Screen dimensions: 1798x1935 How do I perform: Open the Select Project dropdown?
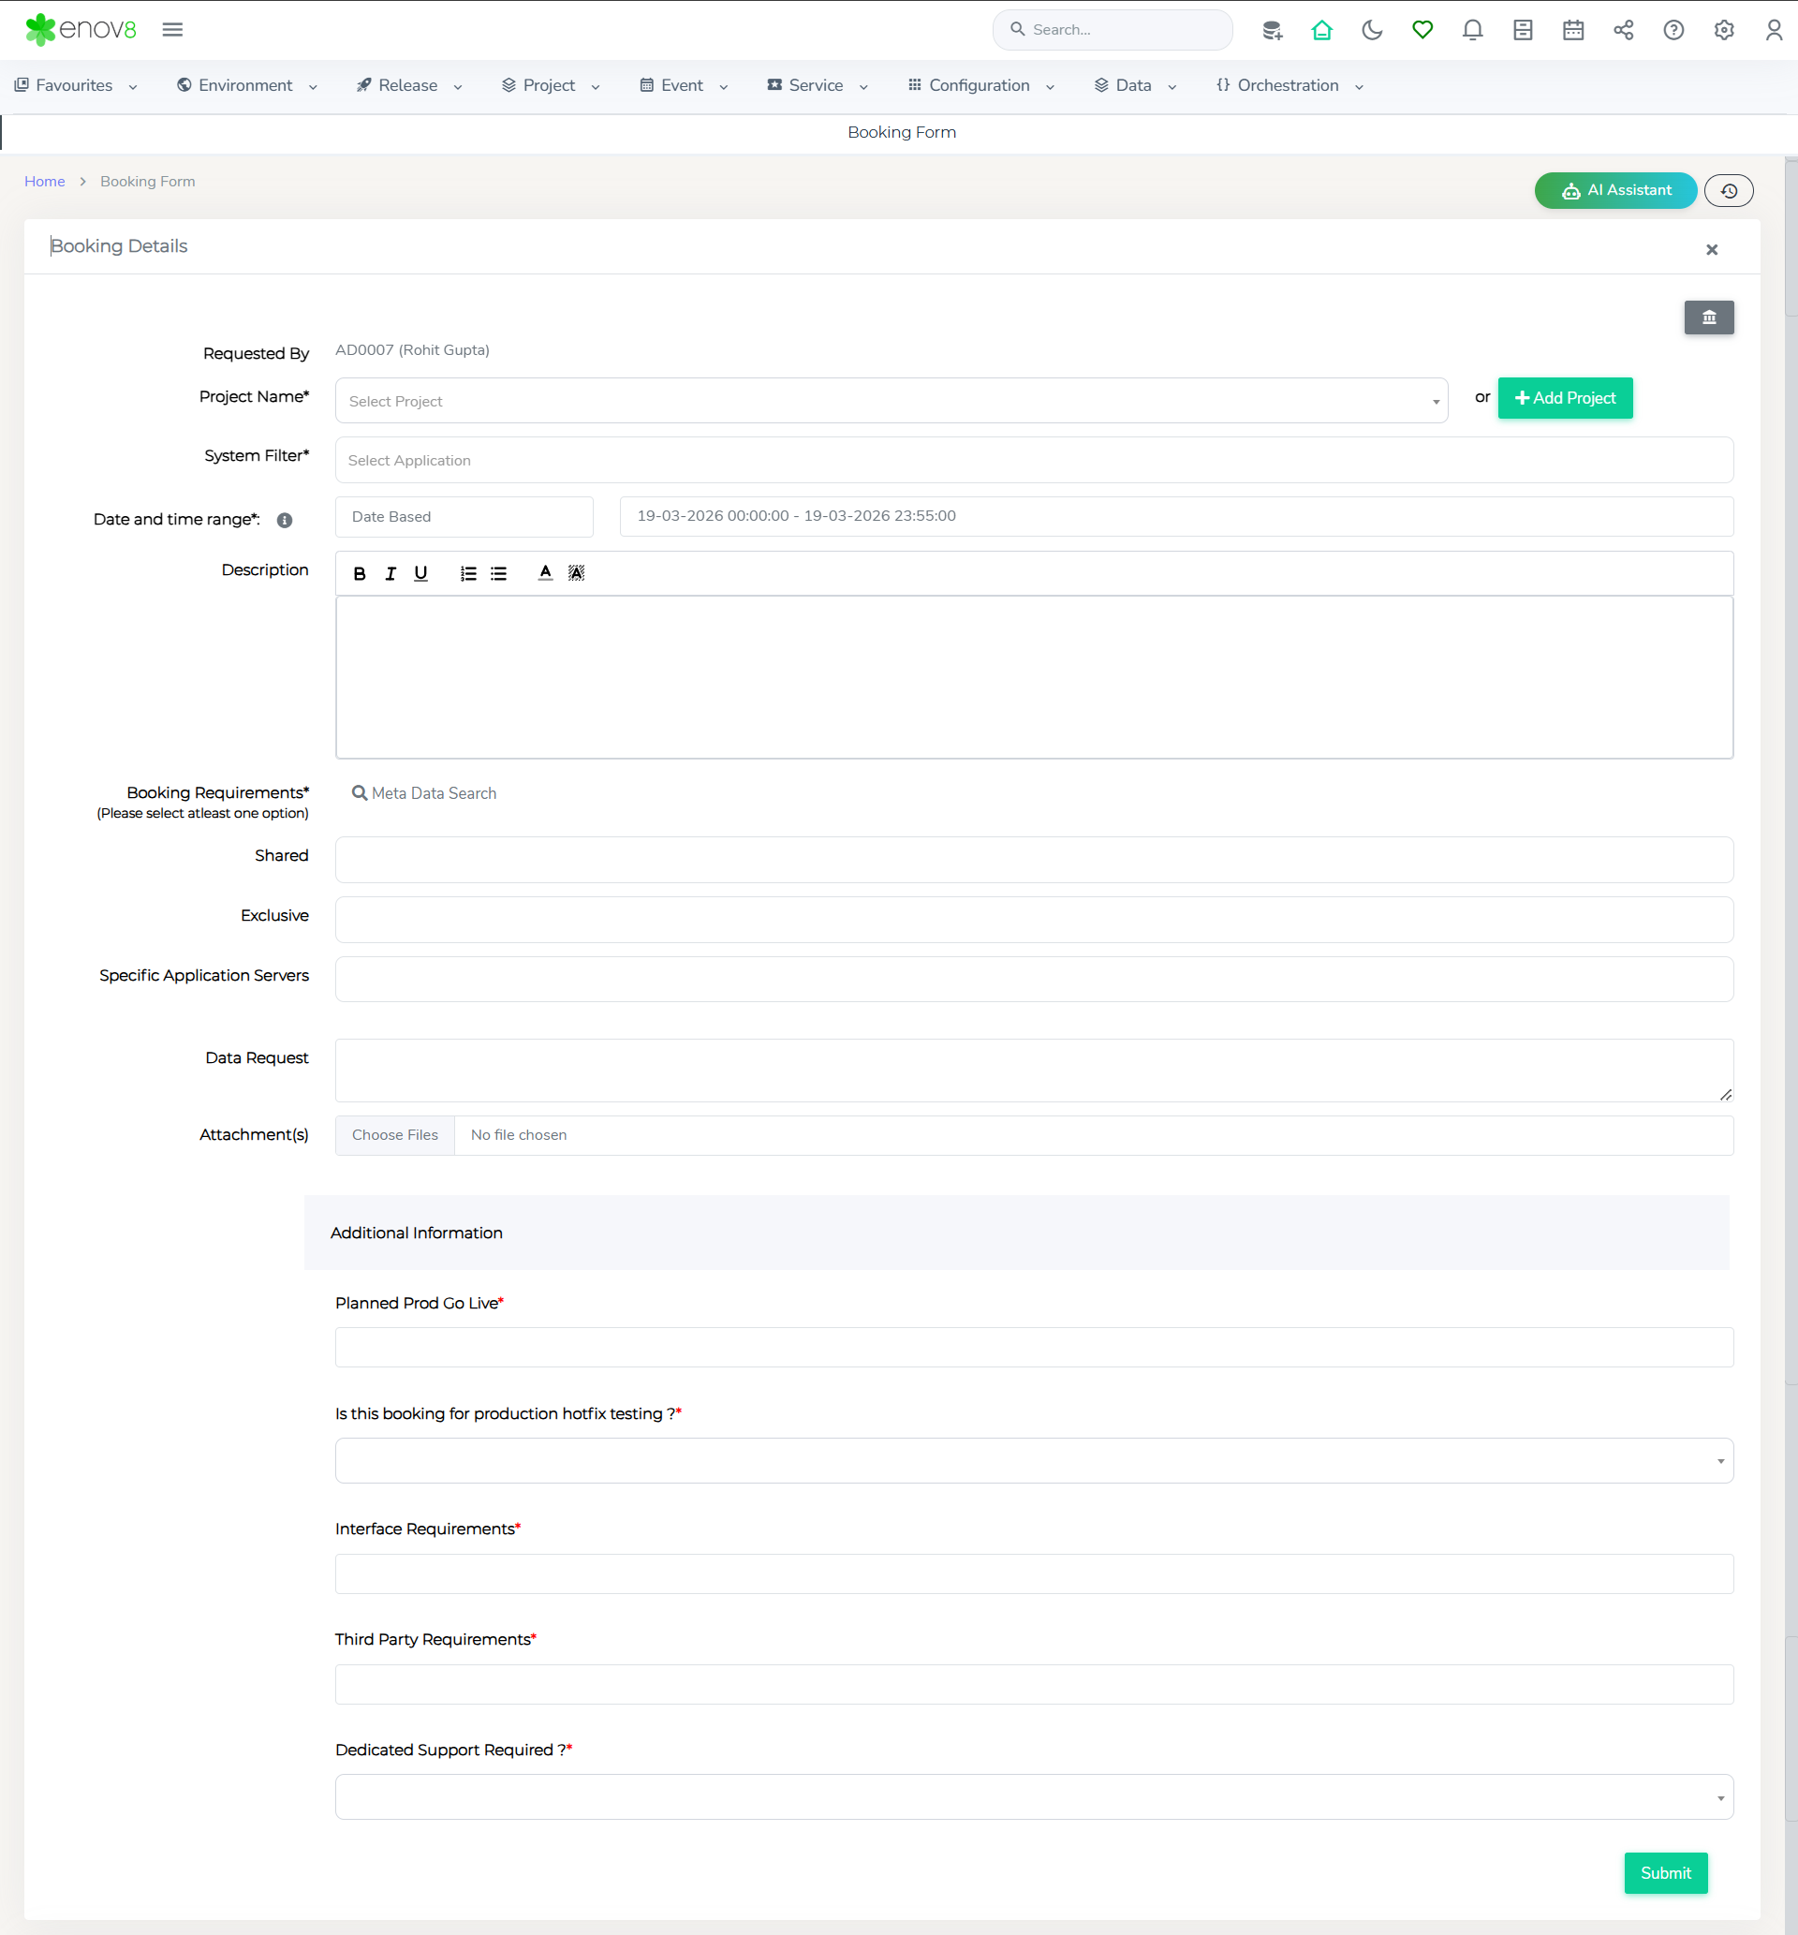coord(891,401)
